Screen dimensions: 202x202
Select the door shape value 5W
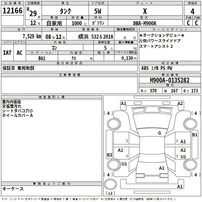(98, 11)
